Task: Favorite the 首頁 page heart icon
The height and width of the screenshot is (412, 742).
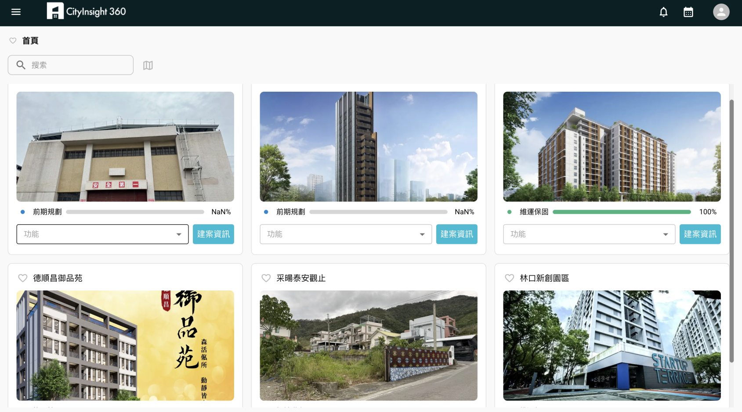Action: (13, 41)
